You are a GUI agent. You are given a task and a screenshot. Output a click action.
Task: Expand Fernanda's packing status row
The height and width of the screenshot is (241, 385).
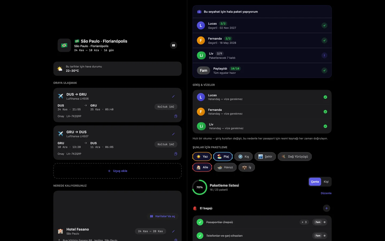(262, 40)
